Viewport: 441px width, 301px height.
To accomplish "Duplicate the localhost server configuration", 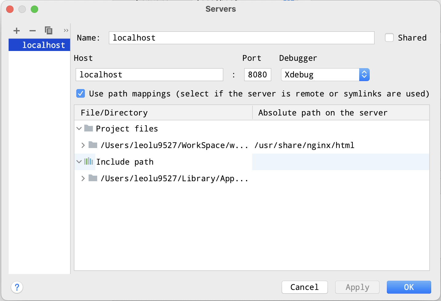I will coord(48,31).
